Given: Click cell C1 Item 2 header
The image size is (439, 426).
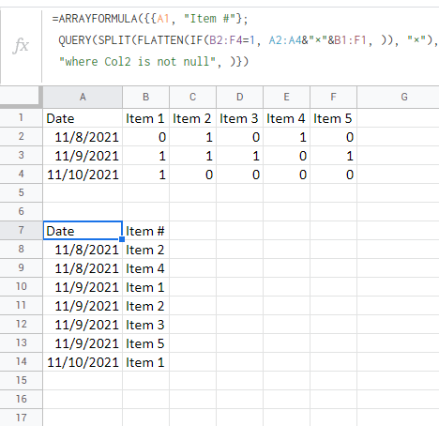Looking at the screenshot, I should point(192,118).
